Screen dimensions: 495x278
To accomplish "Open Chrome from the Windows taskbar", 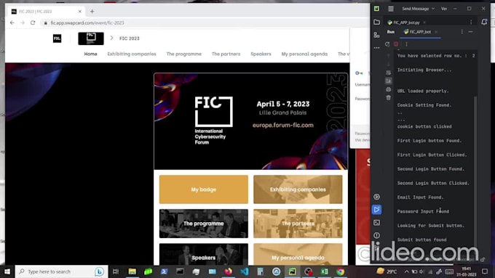I will point(341,271).
